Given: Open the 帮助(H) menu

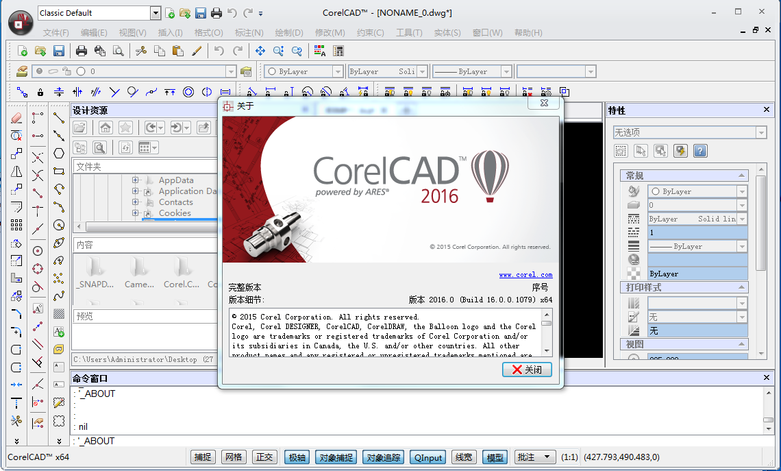Looking at the screenshot, I should (x=528, y=33).
